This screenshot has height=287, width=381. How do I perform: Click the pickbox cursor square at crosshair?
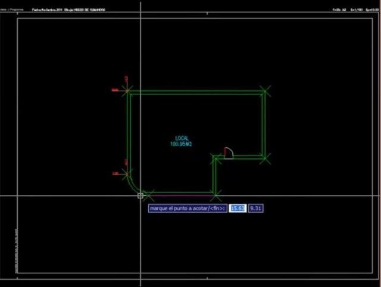click(x=140, y=195)
